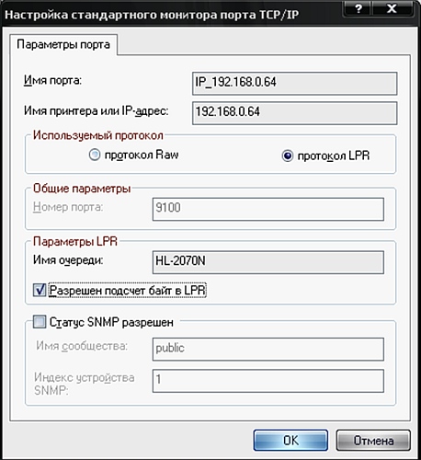Click the Номер порта field showing 9100
The height and width of the screenshot is (460, 421).
coord(268,209)
